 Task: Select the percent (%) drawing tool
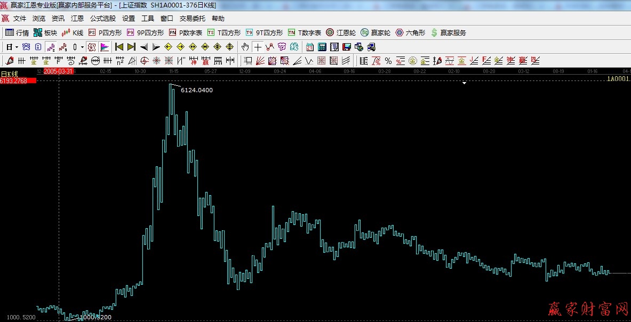click(388, 61)
